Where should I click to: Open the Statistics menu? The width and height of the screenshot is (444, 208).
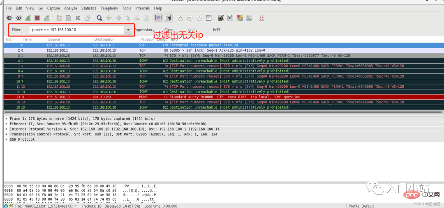pos(89,8)
